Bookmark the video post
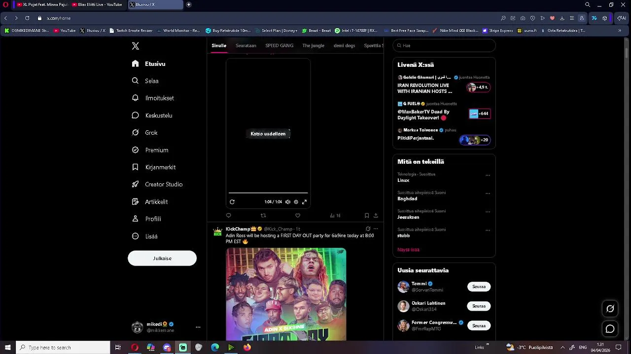Image resolution: width=631 pixels, height=354 pixels. [367, 215]
